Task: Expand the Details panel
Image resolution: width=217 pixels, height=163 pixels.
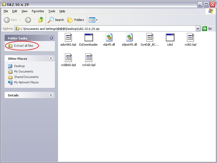Action: tap(51, 95)
